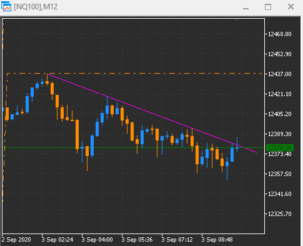This screenshot has height=246, width=303.
Task: Click the 12421.10 price axis label
Action: pos(280,94)
